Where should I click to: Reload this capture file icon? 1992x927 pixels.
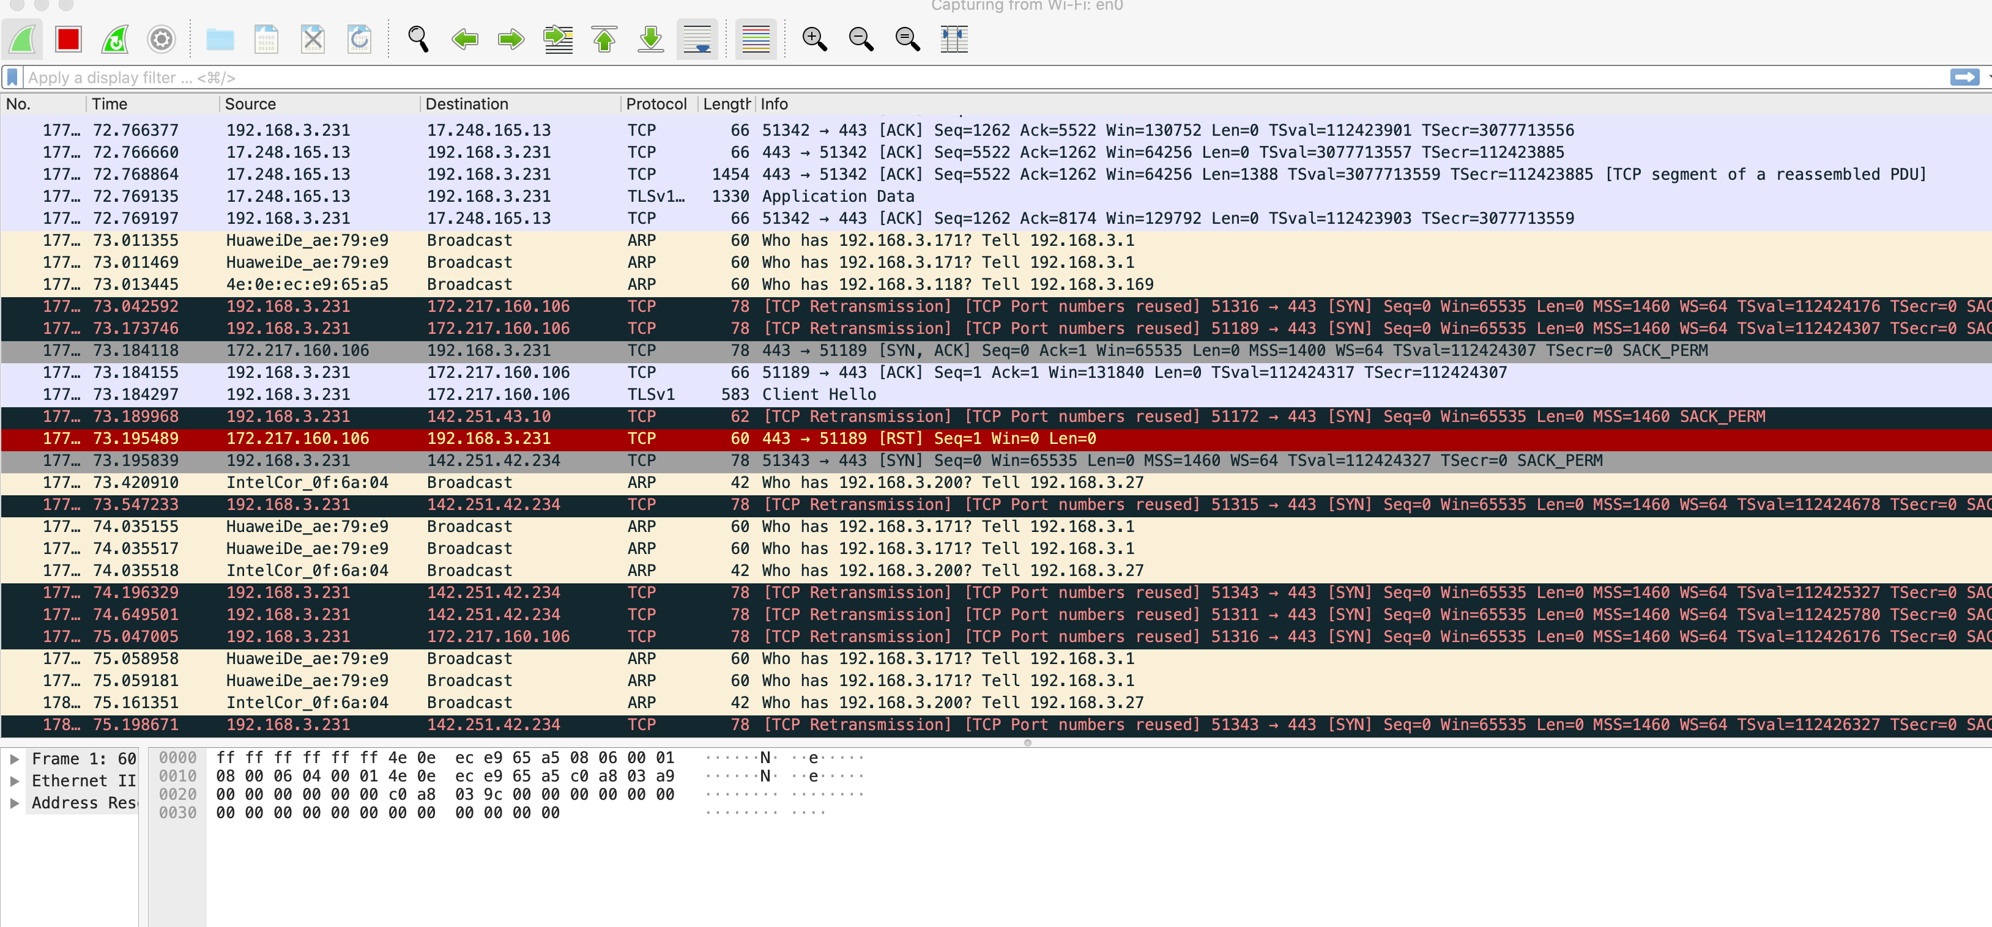pos(360,39)
